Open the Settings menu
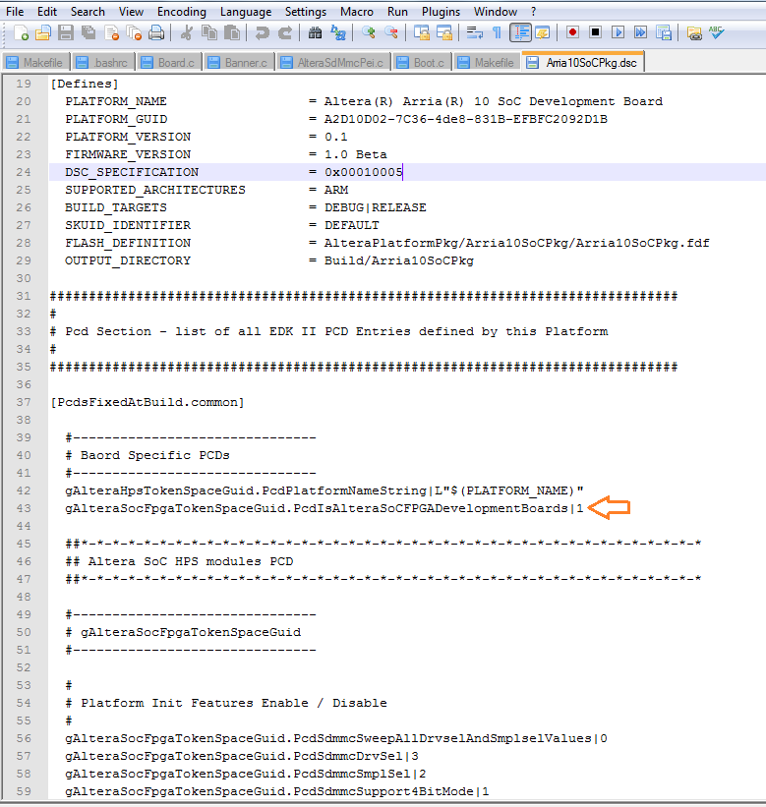The height and width of the screenshot is (807, 766). tap(306, 12)
